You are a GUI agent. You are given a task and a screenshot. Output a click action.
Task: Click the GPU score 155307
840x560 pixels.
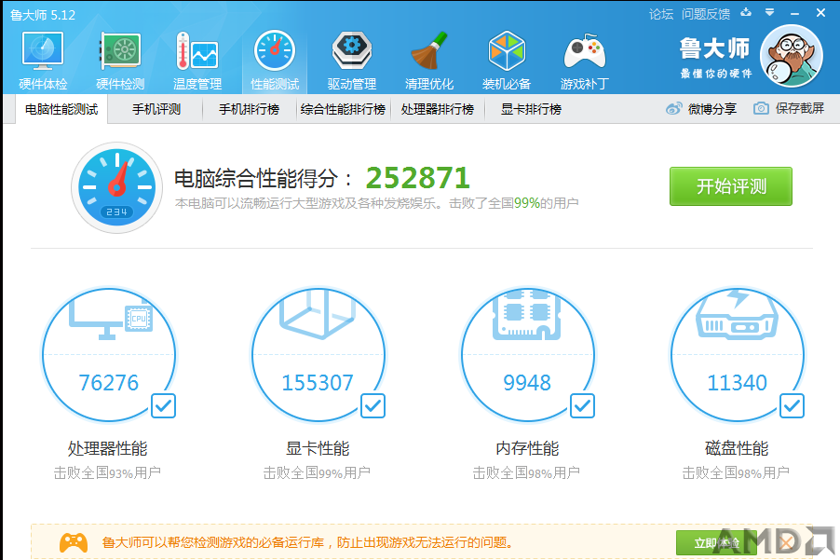click(x=318, y=383)
